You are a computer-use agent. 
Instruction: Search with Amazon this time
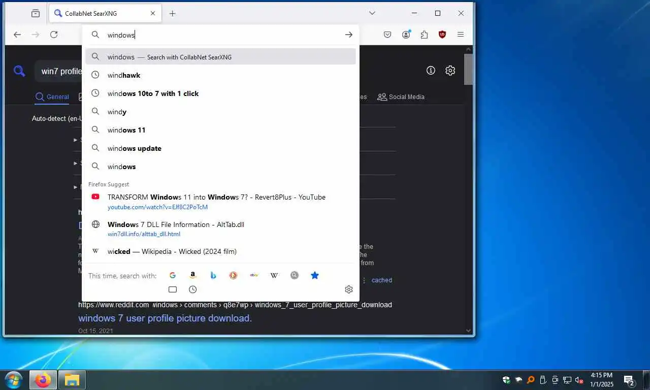(193, 275)
